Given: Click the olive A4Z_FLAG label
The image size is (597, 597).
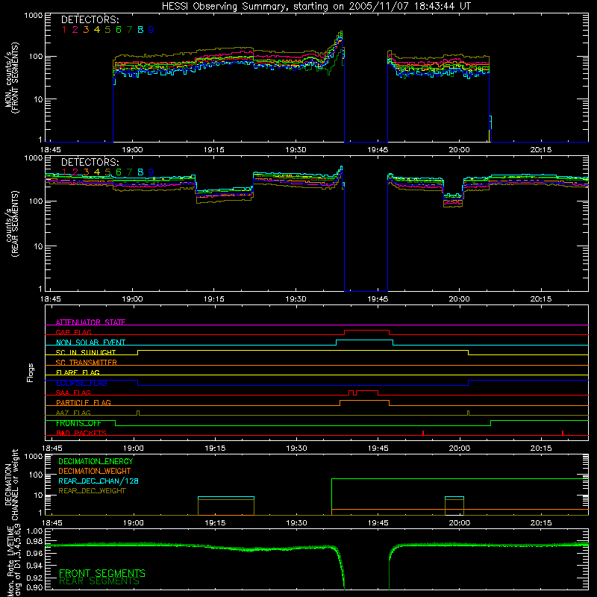Looking at the screenshot, I should pos(73,413).
